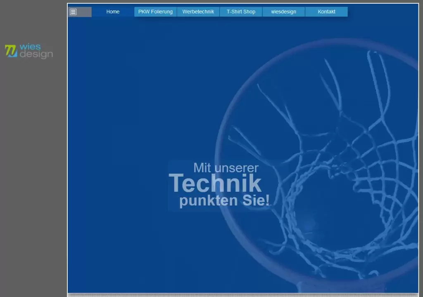Screen dimensions: 423x297
Task: Select Werbetechnik in the navigation bar
Action: coord(198,12)
